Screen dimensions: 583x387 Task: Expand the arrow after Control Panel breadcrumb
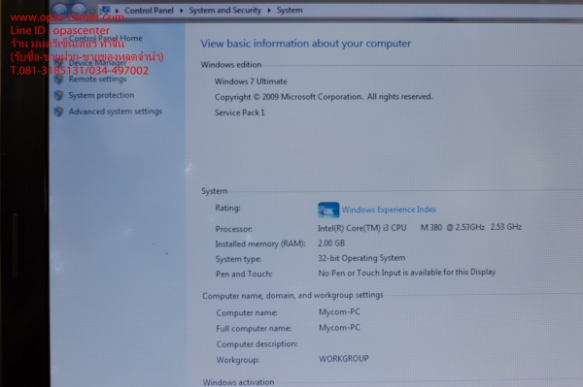182,11
